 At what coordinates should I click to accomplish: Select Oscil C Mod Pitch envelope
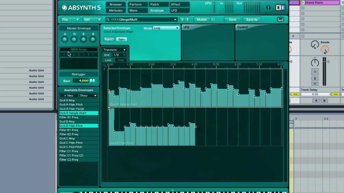[78, 147]
